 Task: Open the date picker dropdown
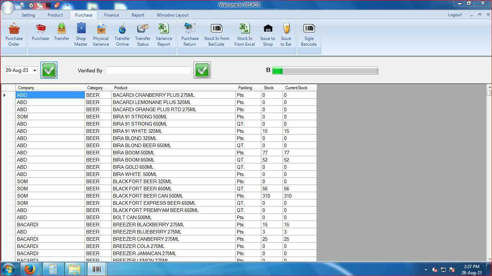pos(34,70)
